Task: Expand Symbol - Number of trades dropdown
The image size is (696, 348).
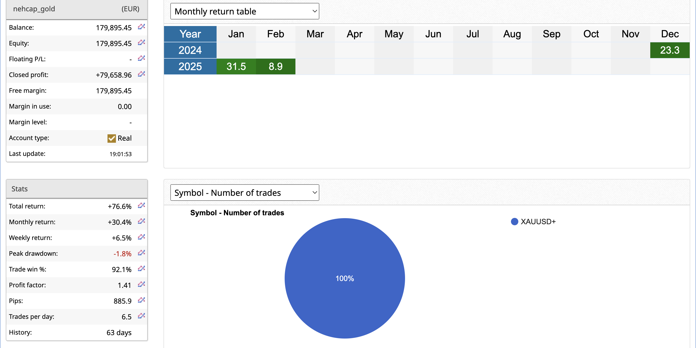Action: coord(244,193)
